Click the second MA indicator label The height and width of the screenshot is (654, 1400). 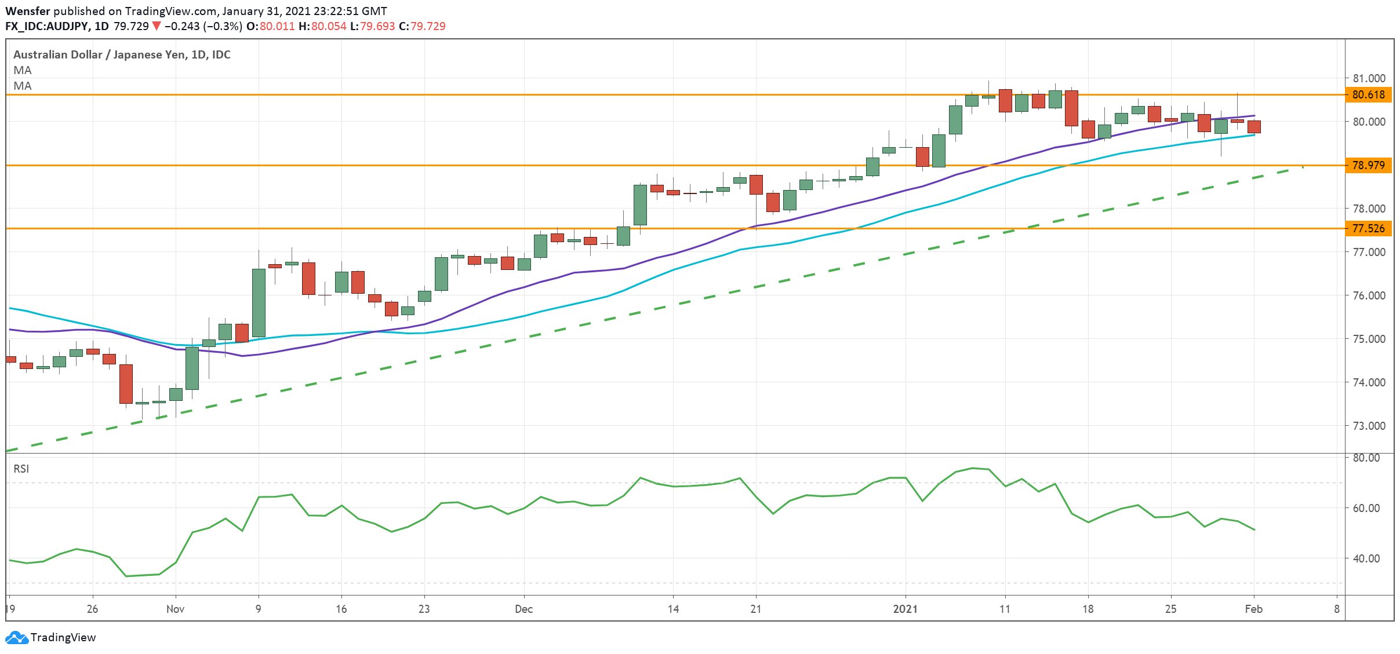(23, 86)
